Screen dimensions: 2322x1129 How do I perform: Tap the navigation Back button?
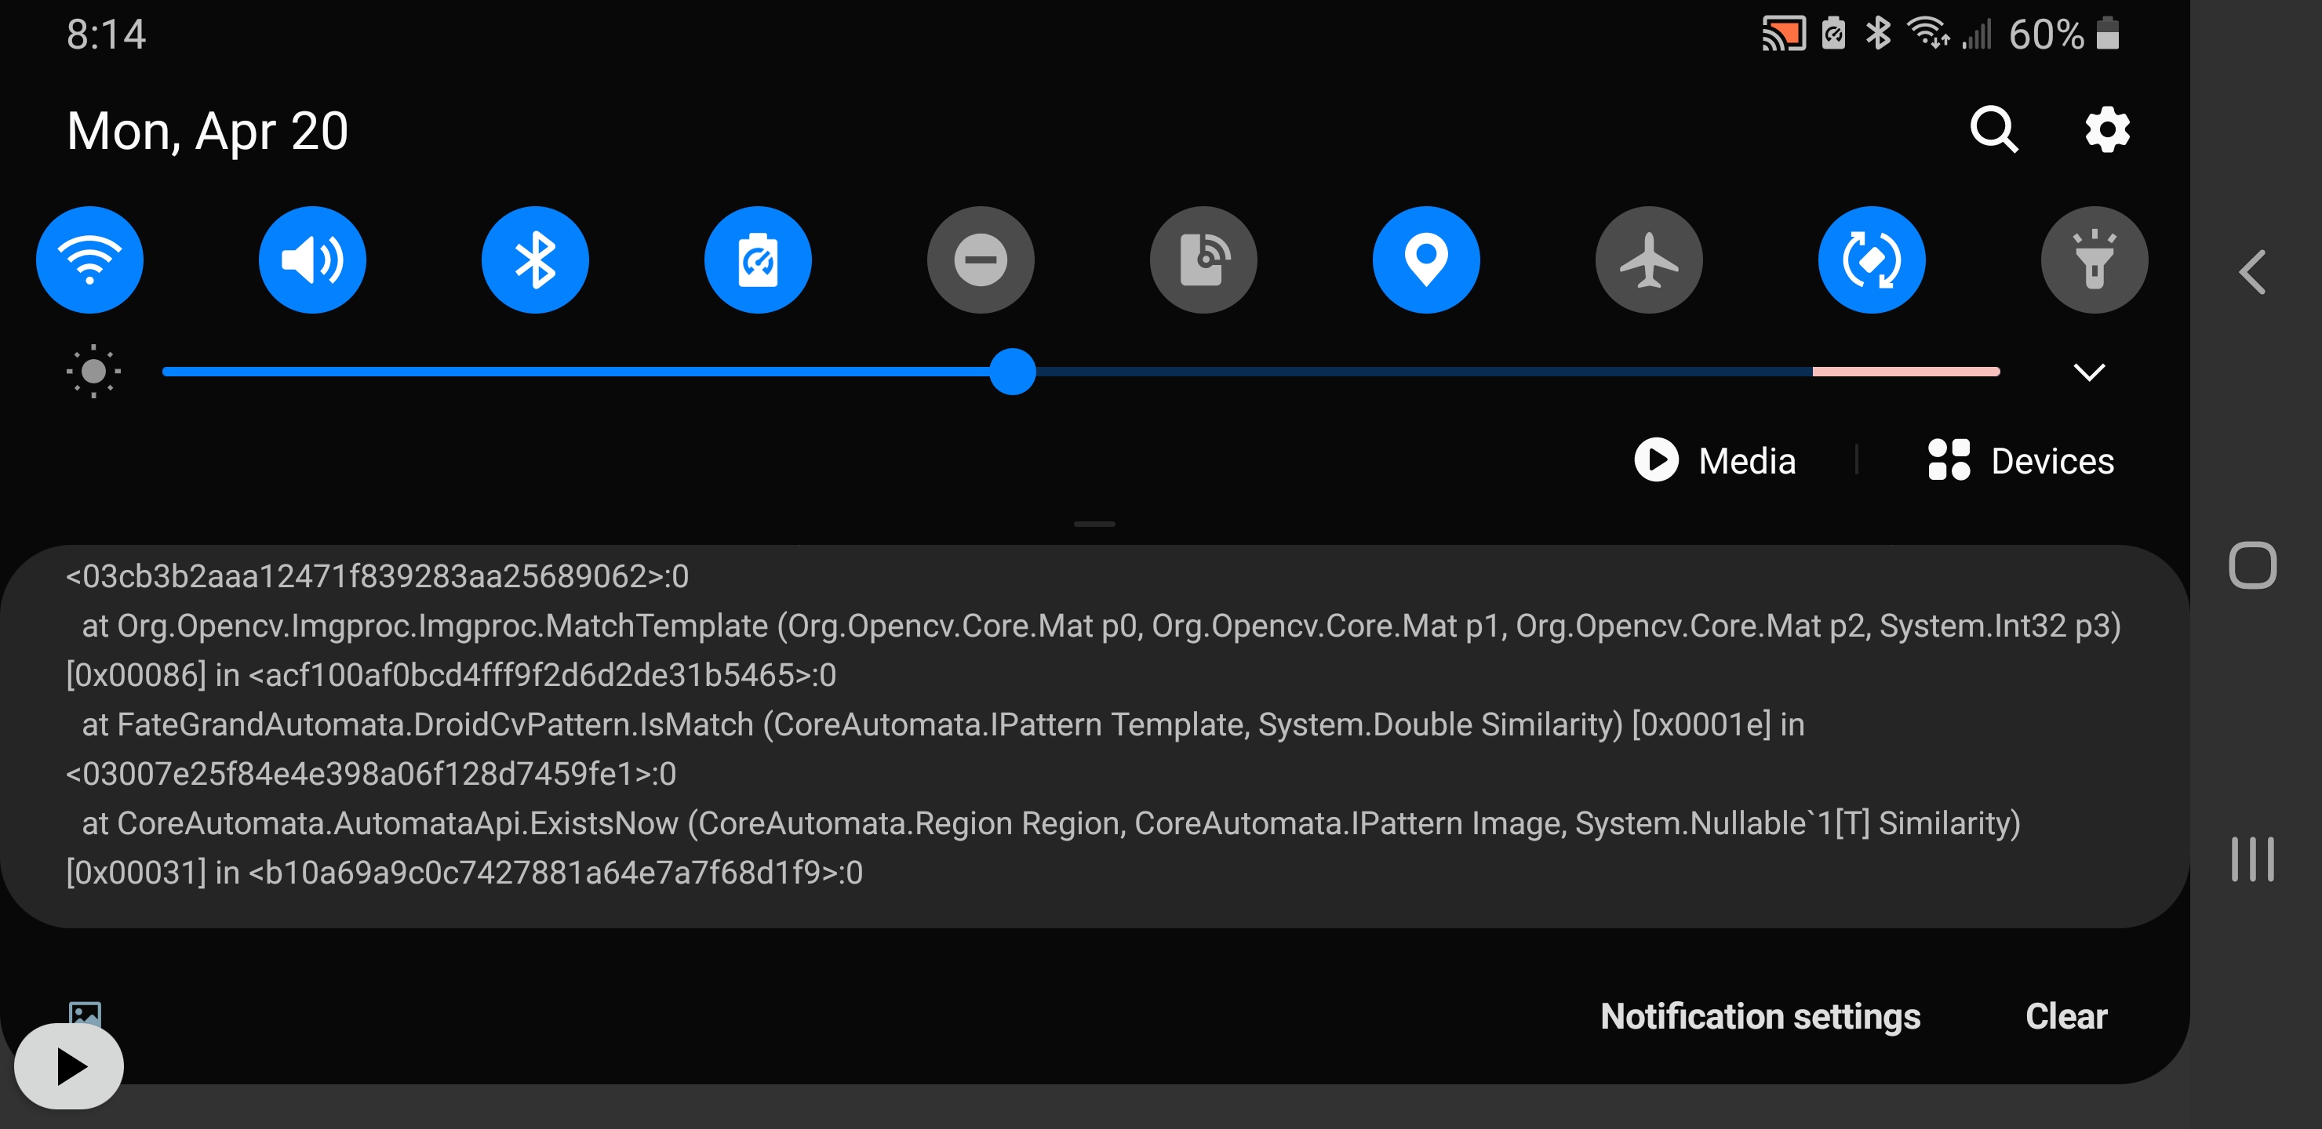[x=2251, y=272]
